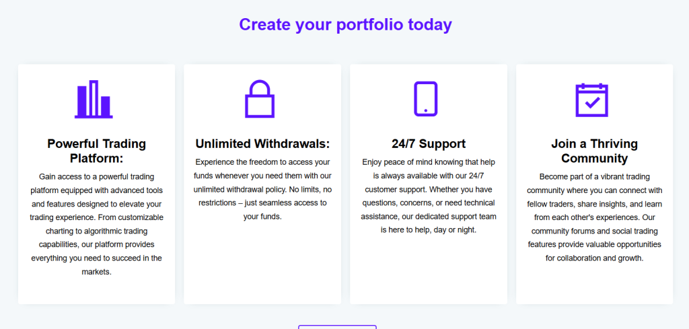Click blank area beneath 24/7 Support paragraph
The height and width of the screenshot is (329, 689).
coord(429,269)
